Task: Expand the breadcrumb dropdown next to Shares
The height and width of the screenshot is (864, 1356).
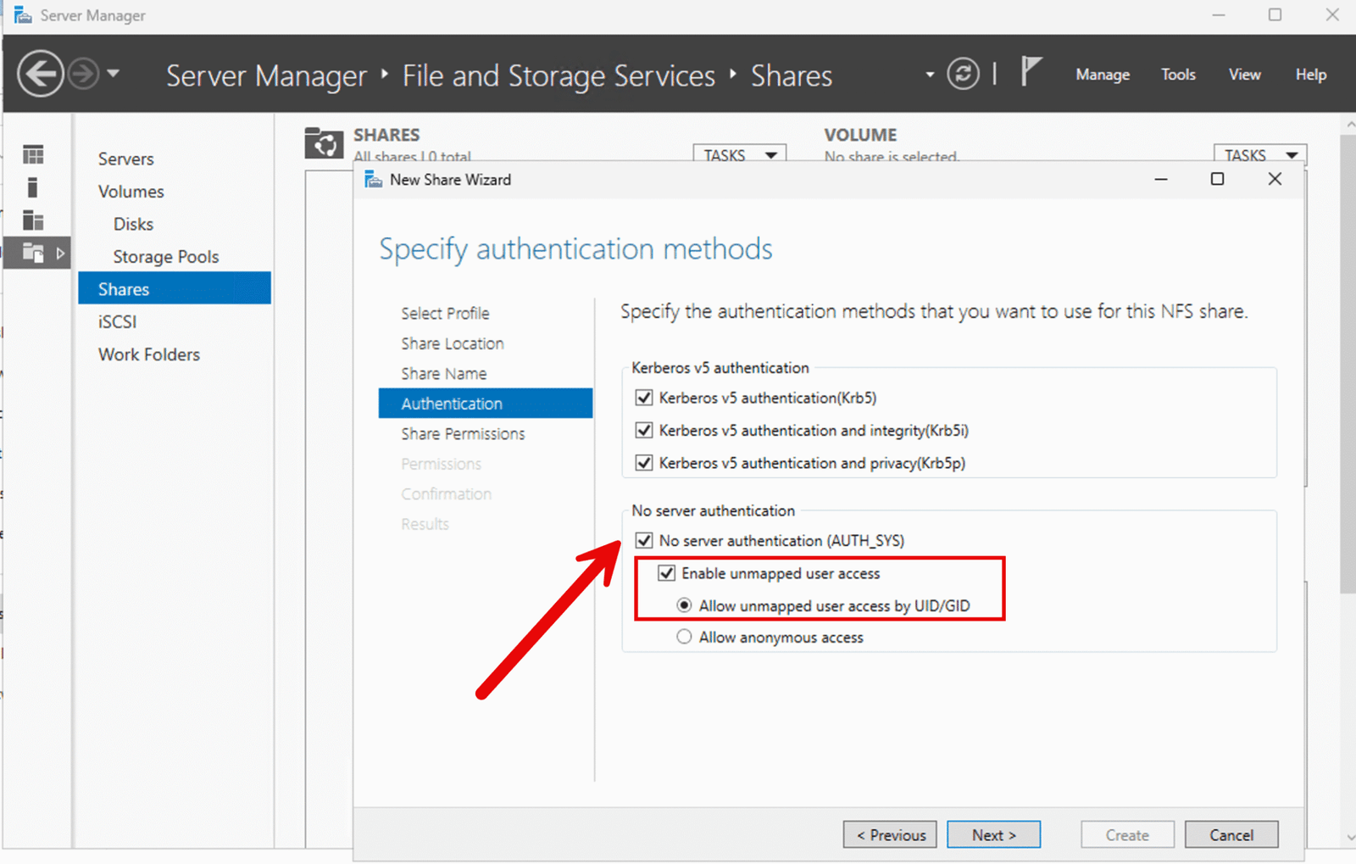Action: [x=929, y=75]
